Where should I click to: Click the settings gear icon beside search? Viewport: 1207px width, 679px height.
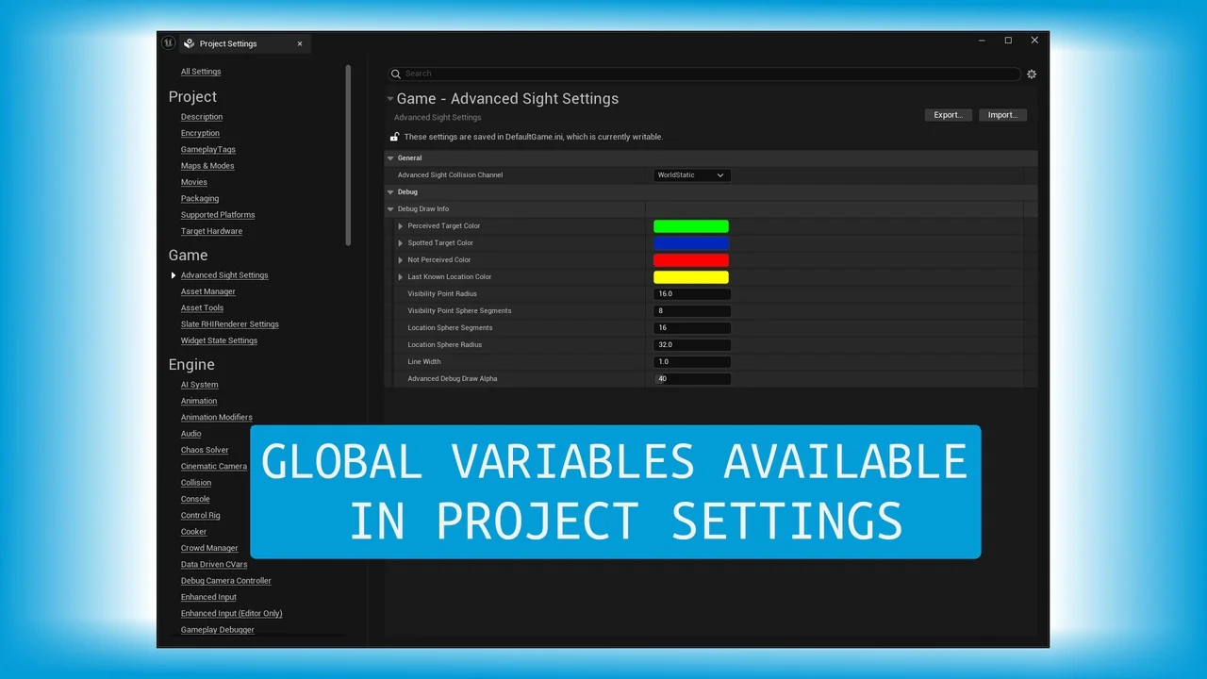(1032, 74)
